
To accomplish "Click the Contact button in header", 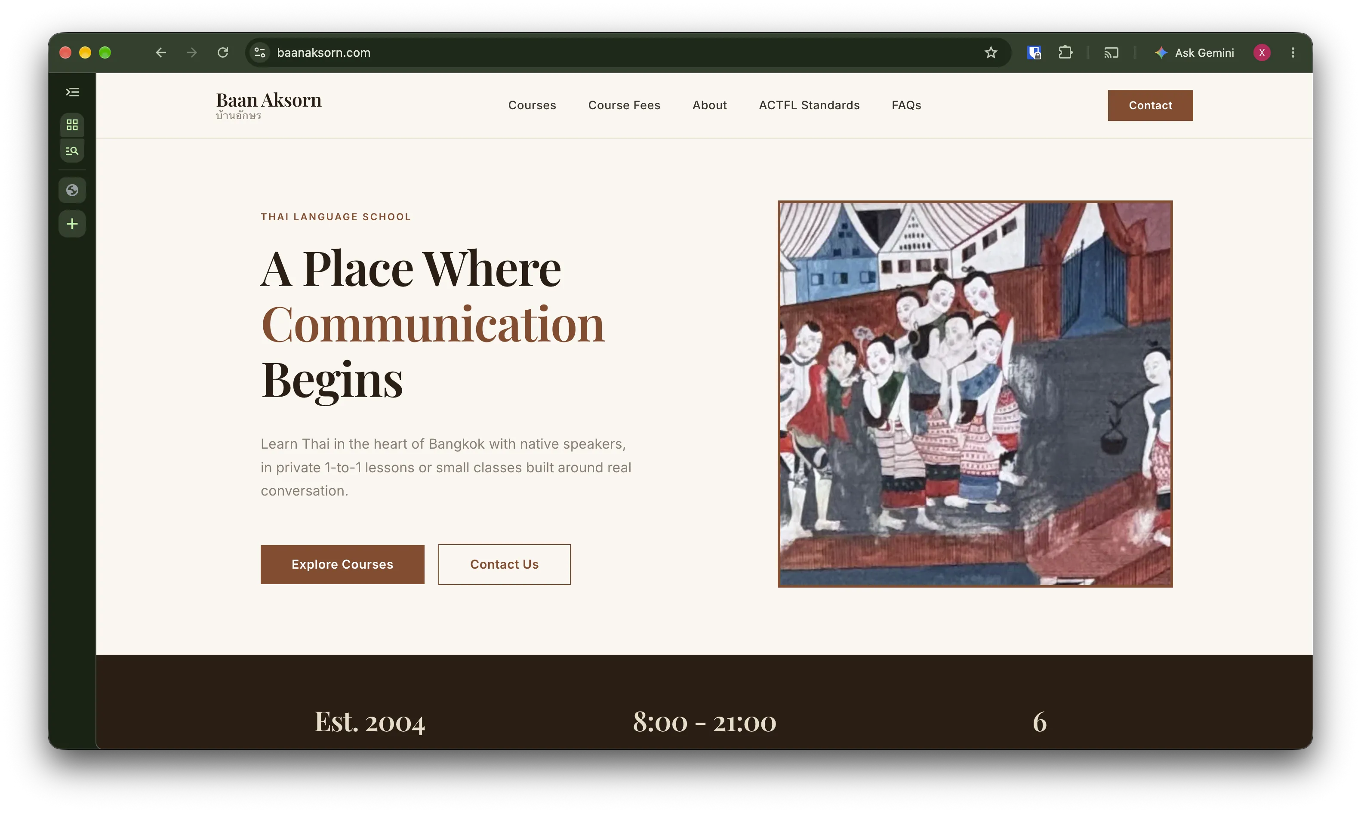I will pos(1150,105).
